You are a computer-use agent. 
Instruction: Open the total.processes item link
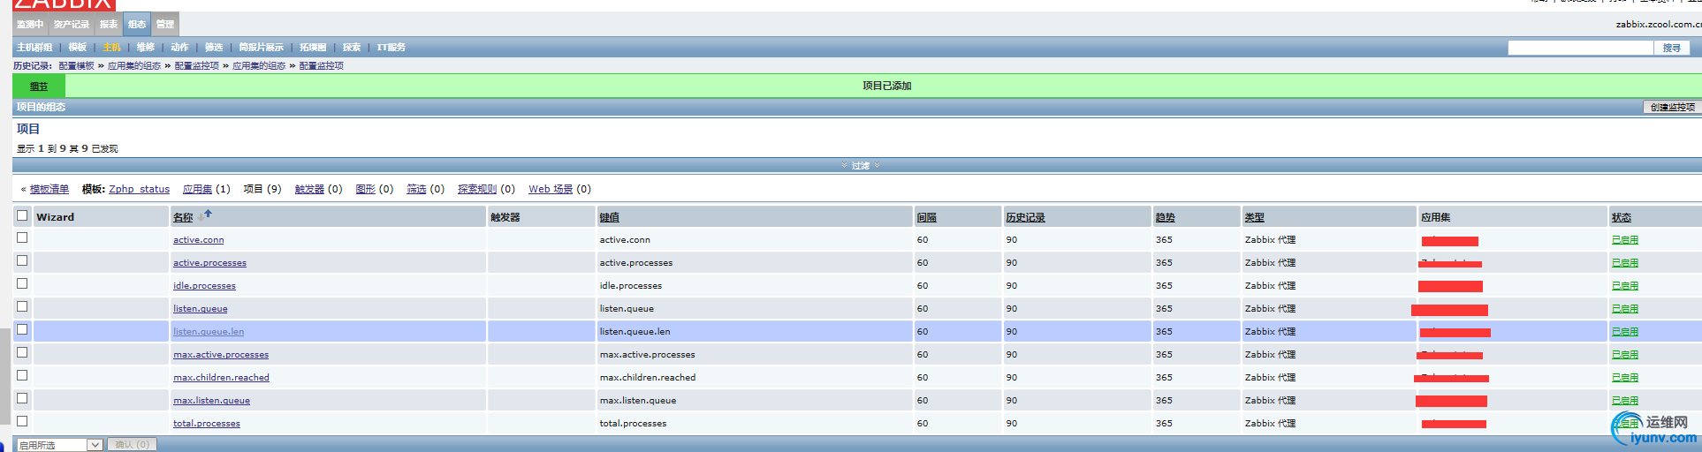pos(207,423)
